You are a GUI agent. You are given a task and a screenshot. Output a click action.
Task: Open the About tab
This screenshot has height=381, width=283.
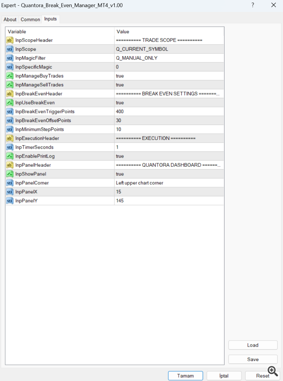(x=10, y=20)
